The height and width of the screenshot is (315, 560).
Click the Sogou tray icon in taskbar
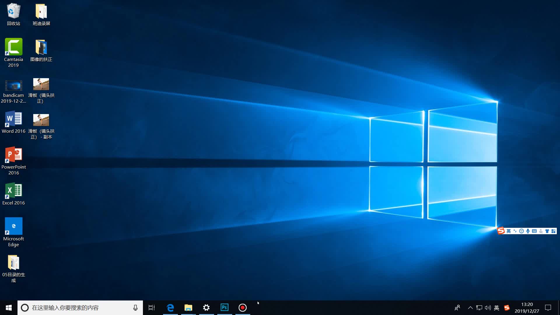click(507, 308)
